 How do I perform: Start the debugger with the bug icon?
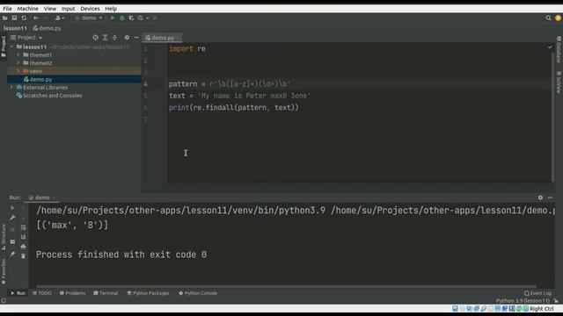tap(122, 18)
